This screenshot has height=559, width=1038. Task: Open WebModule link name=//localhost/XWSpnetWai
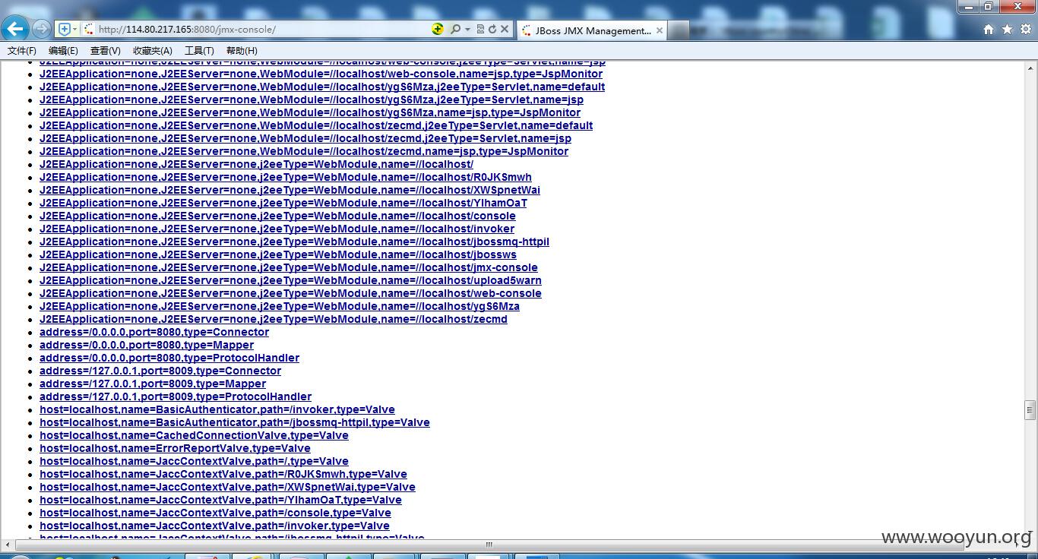click(290, 190)
